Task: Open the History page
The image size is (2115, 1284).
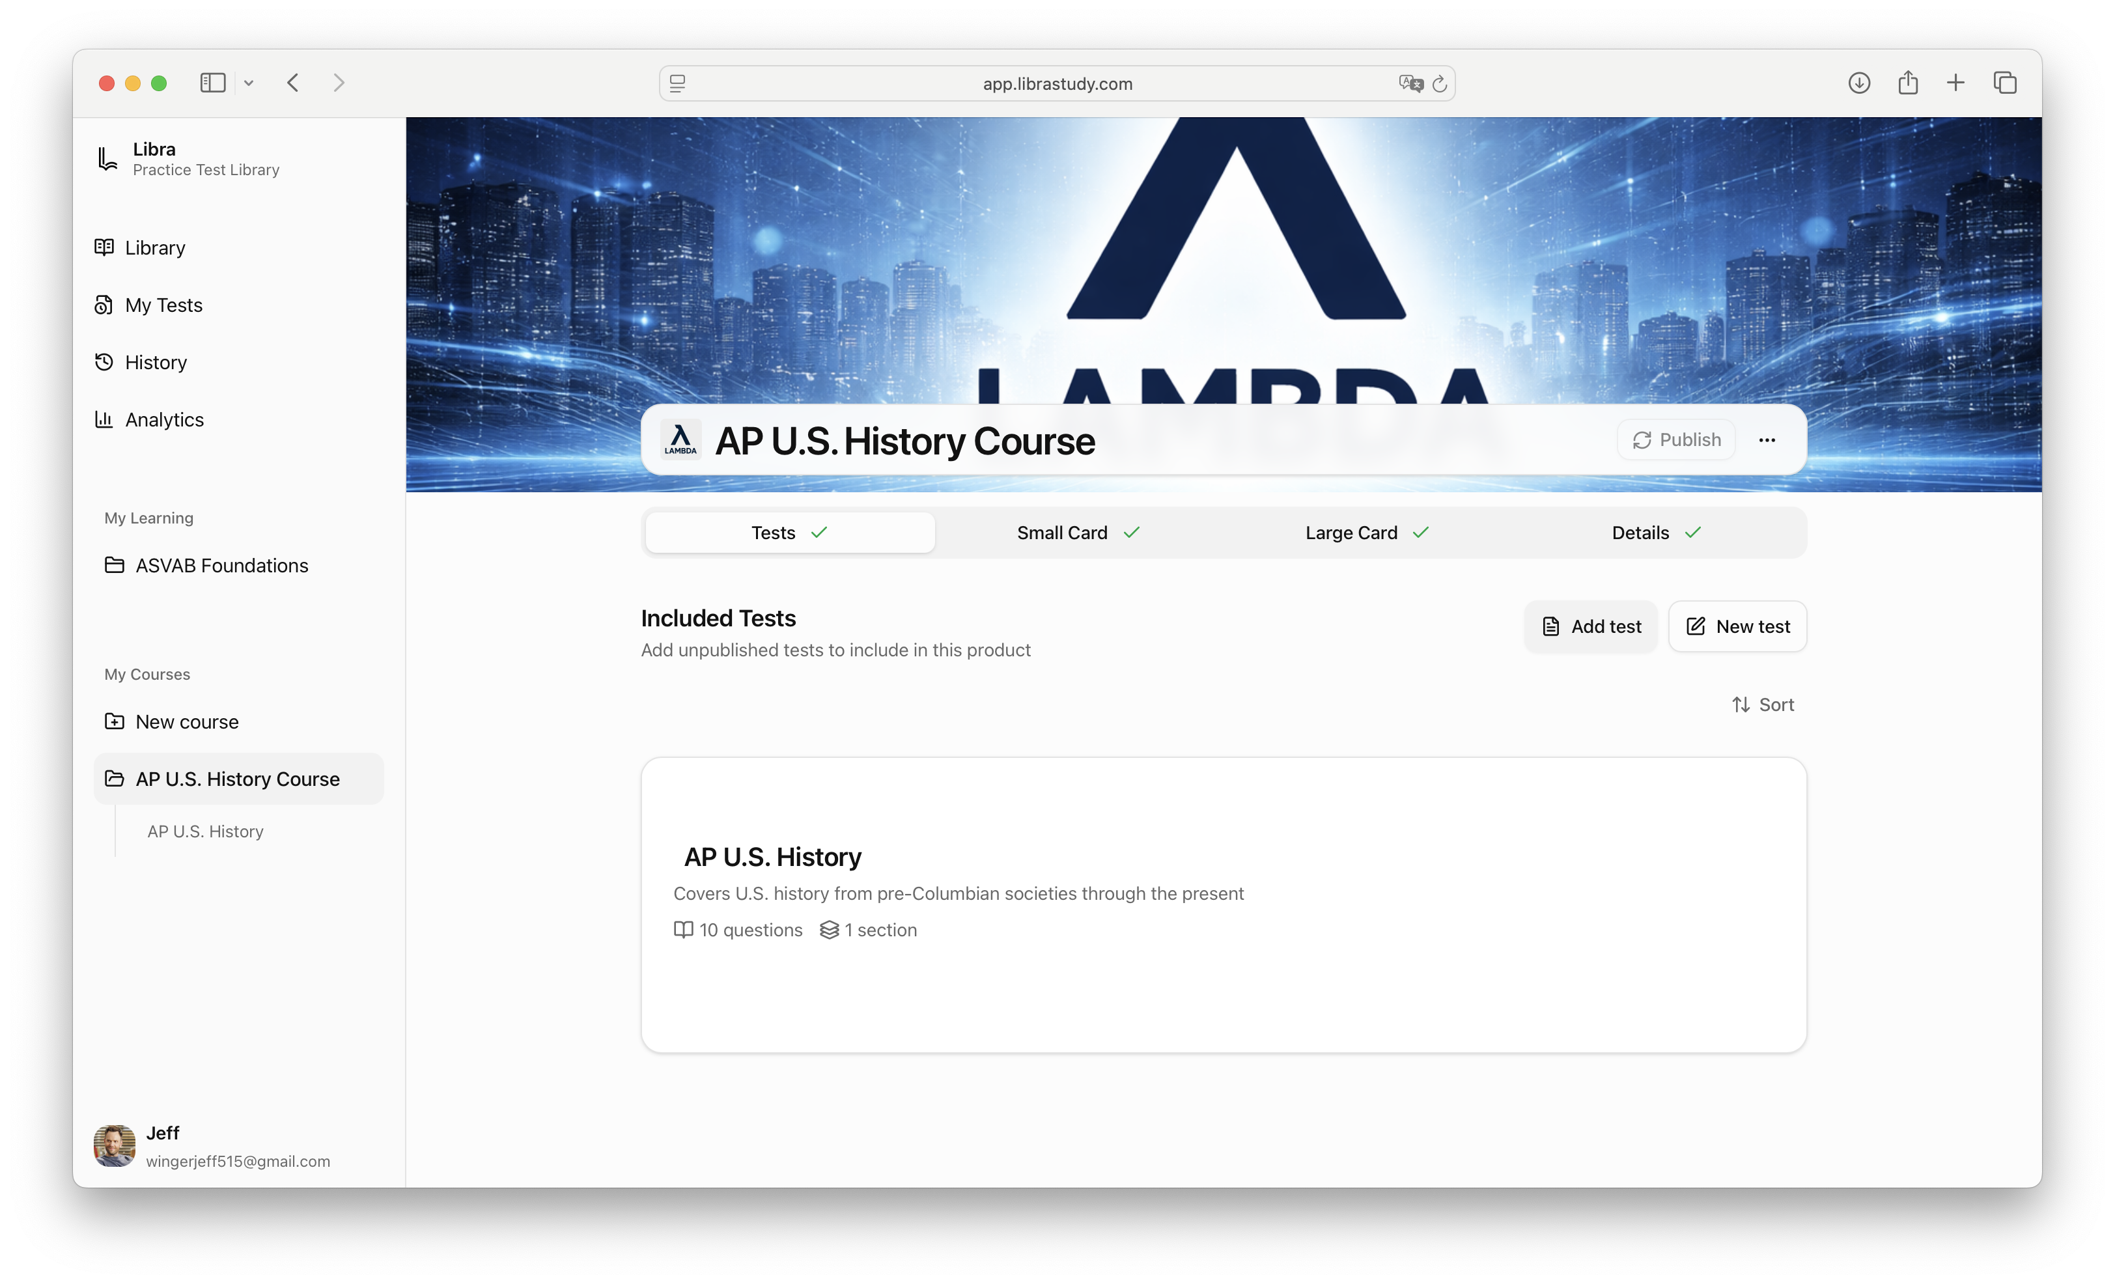Action: (x=156, y=362)
